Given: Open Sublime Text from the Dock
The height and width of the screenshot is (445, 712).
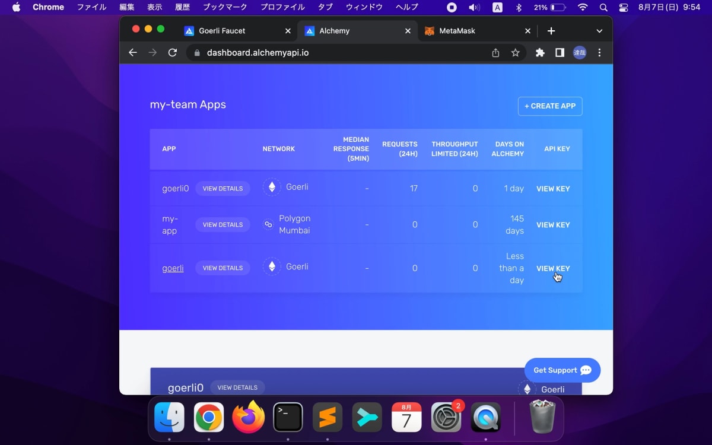Looking at the screenshot, I should click(328, 418).
